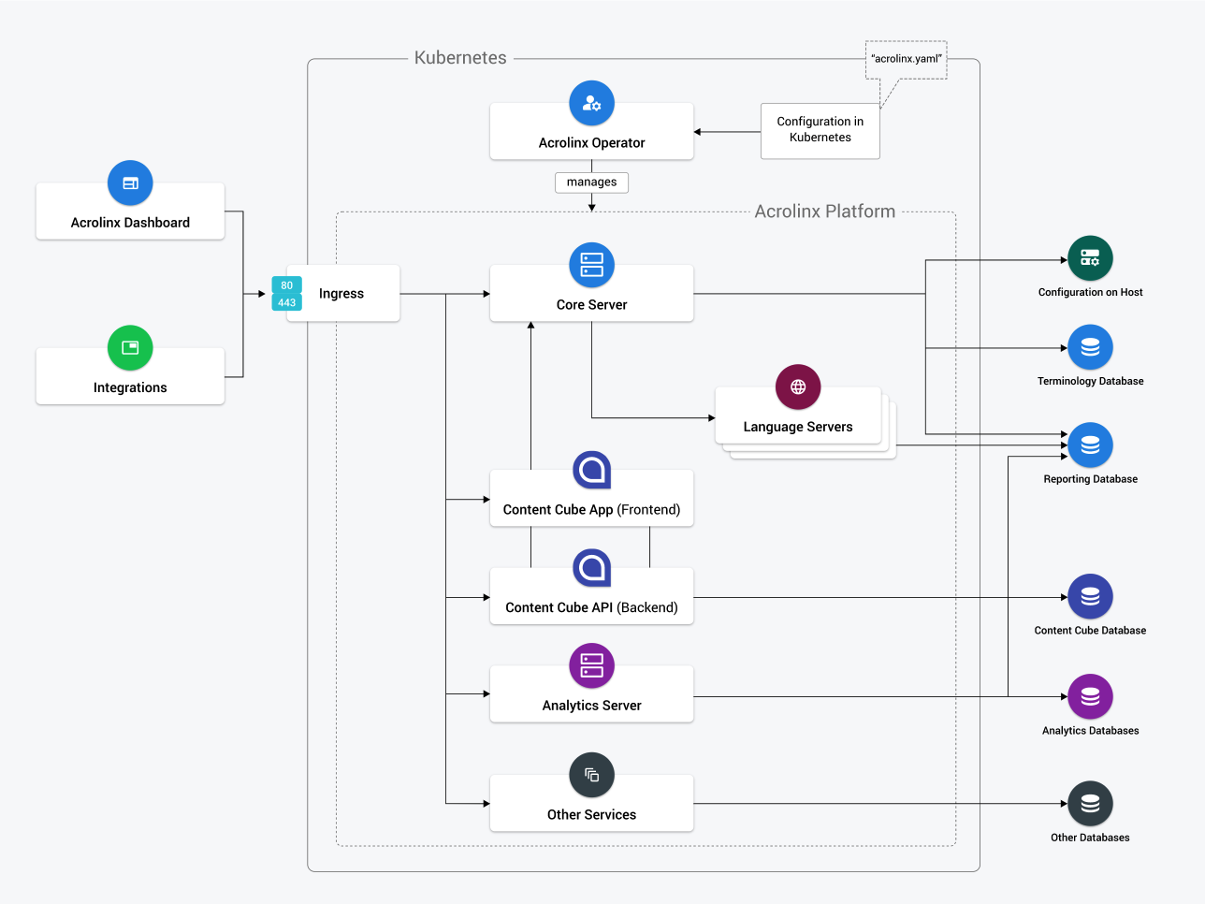Click the Content Cube App Frontend logo icon
1205x904 pixels.
(591, 470)
